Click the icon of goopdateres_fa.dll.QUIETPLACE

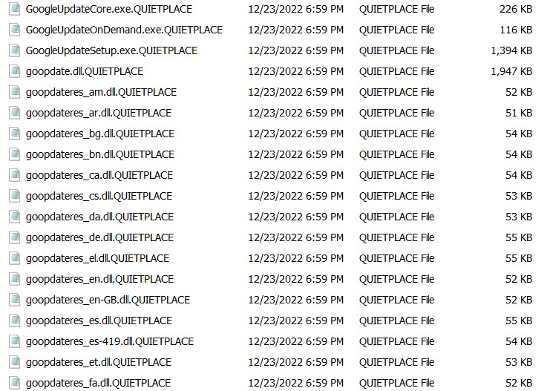(x=15, y=383)
